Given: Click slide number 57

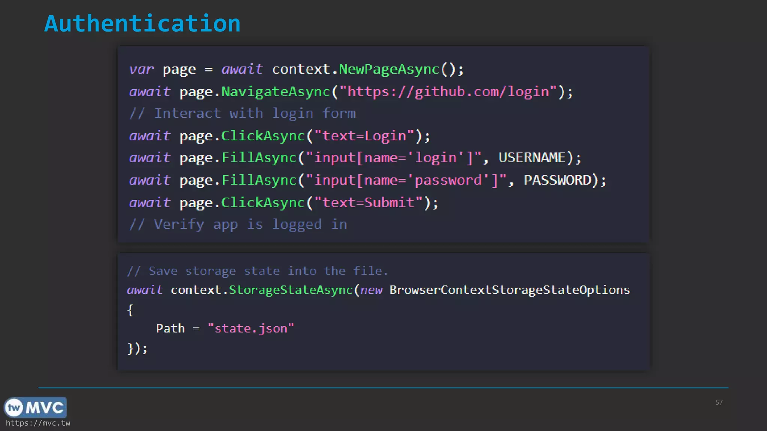Looking at the screenshot, I should pyautogui.click(x=719, y=403).
